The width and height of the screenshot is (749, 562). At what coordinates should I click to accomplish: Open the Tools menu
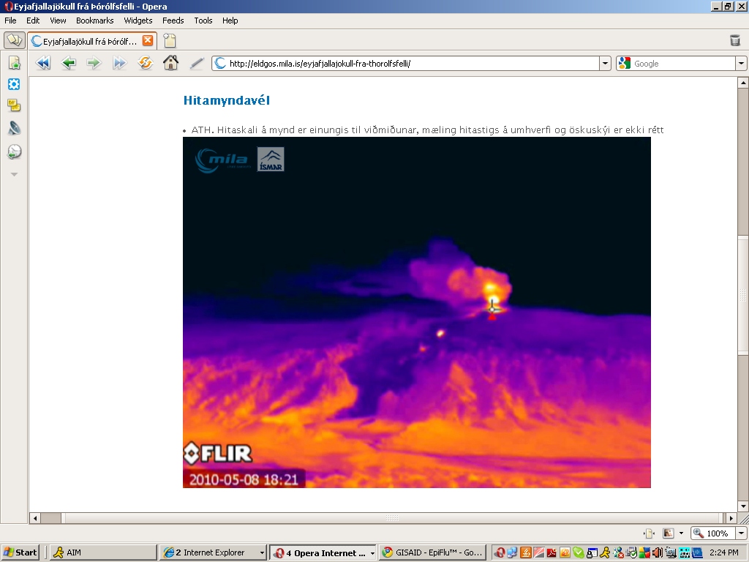tap(203, 20)
